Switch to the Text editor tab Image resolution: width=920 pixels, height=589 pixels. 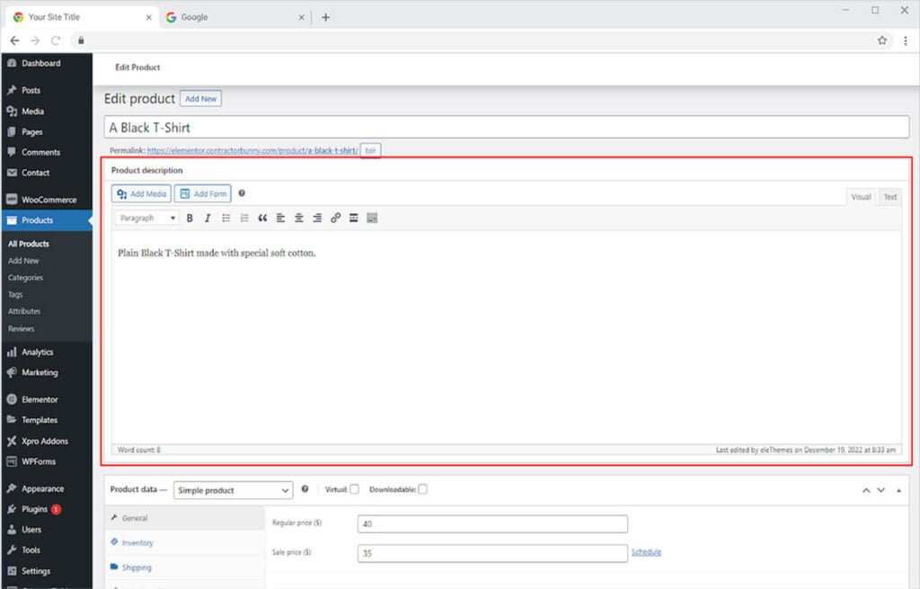(x=889, y=197)
